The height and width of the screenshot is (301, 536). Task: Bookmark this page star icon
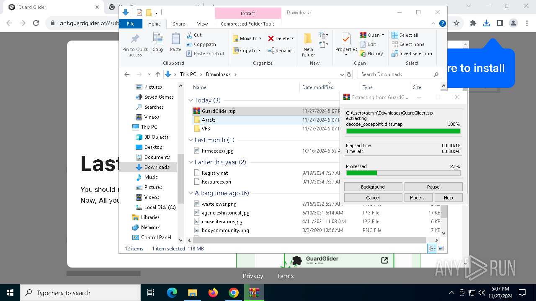point(456,23)
